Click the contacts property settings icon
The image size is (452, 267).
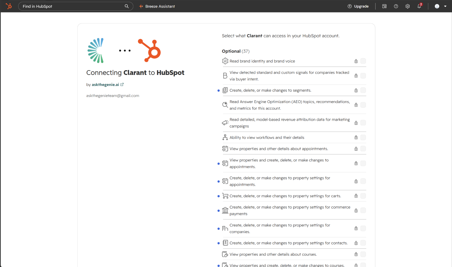225,243
